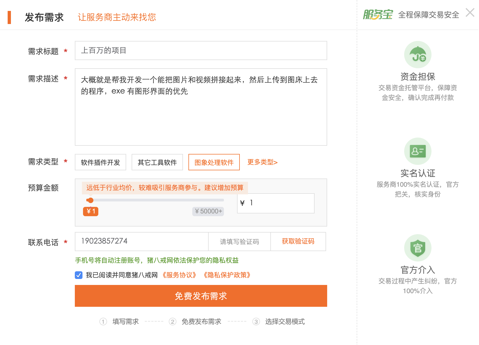The image size is (479, 345).
Task: Click the 需求标题 input field
Action: (201, 50)
